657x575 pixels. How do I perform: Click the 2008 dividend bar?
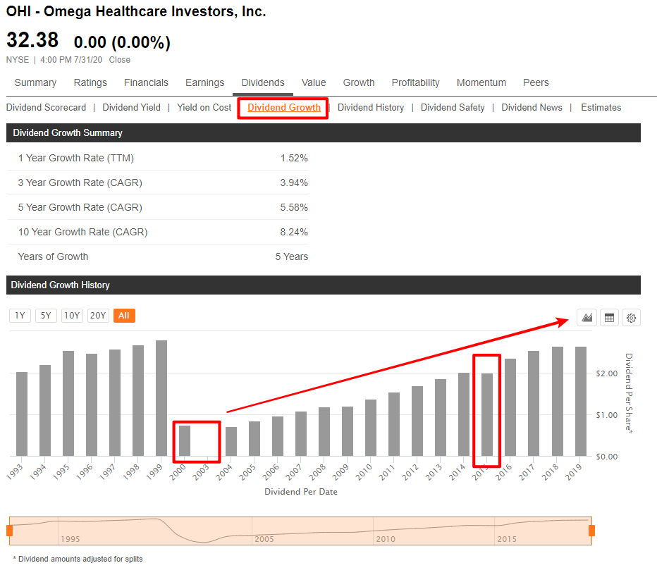(324, 431)
